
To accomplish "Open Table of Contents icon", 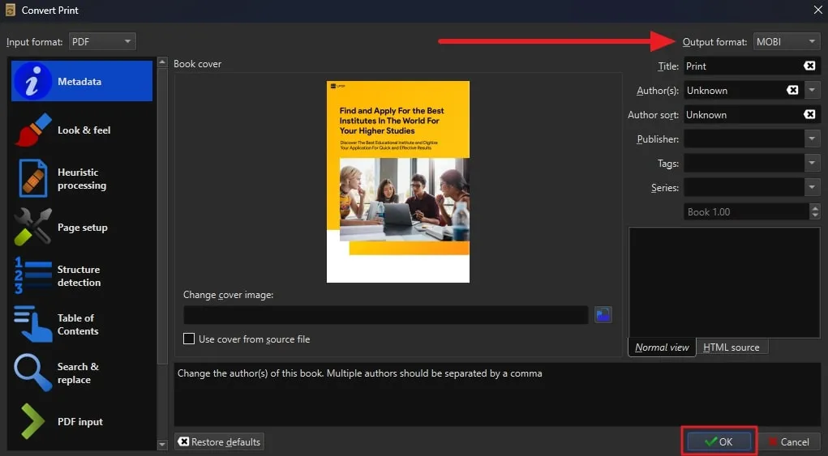I will pos(33,325).
